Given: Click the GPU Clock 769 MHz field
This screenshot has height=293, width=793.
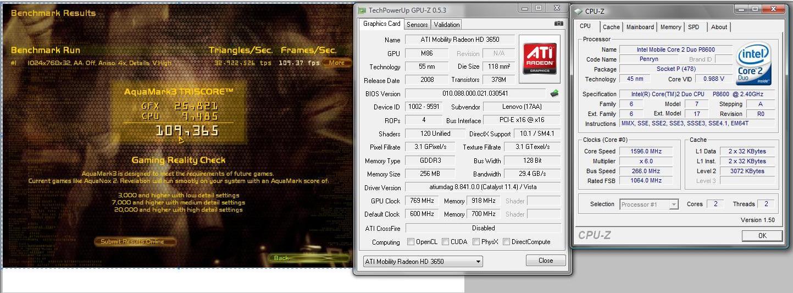Looking at the screenshot, I should [x=422, y=201].
